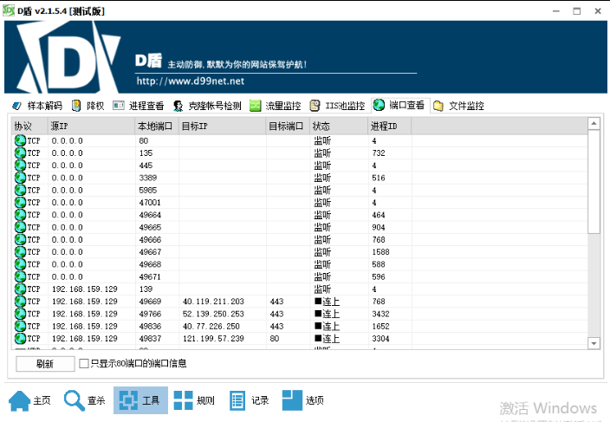Screen dimensions: 610x422
Task: Switch to the 降权 tab
Action: [x=88, y=106]
